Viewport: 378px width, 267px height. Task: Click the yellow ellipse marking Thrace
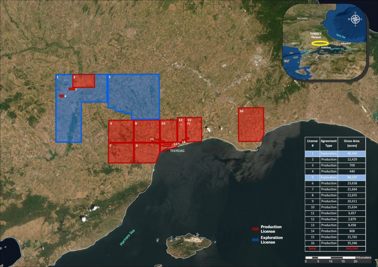pyautogui.click(x=320, y=43)
